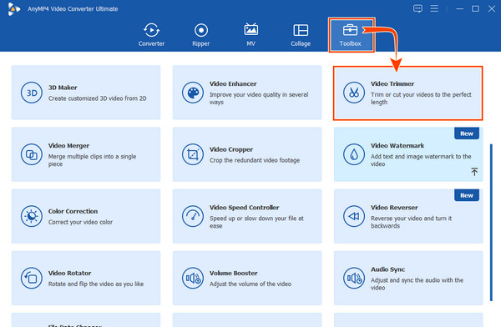Open the hamburger menu in title bar

point(434,8)
